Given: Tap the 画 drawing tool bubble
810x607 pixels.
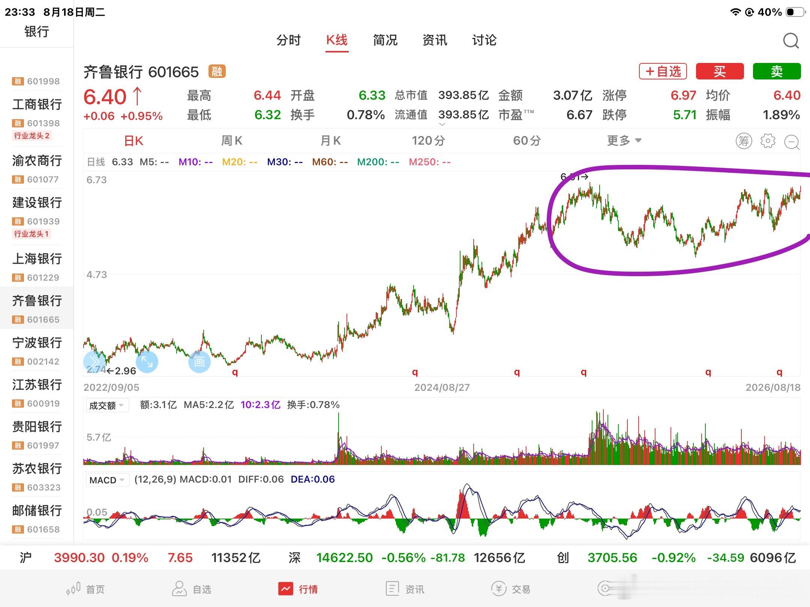Looking at the screenshot, I should (199, 362).
